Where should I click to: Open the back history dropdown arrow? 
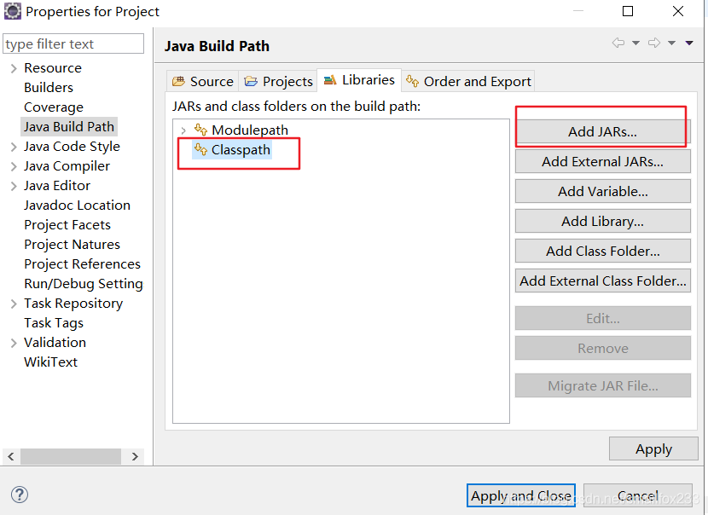(635, 43)
